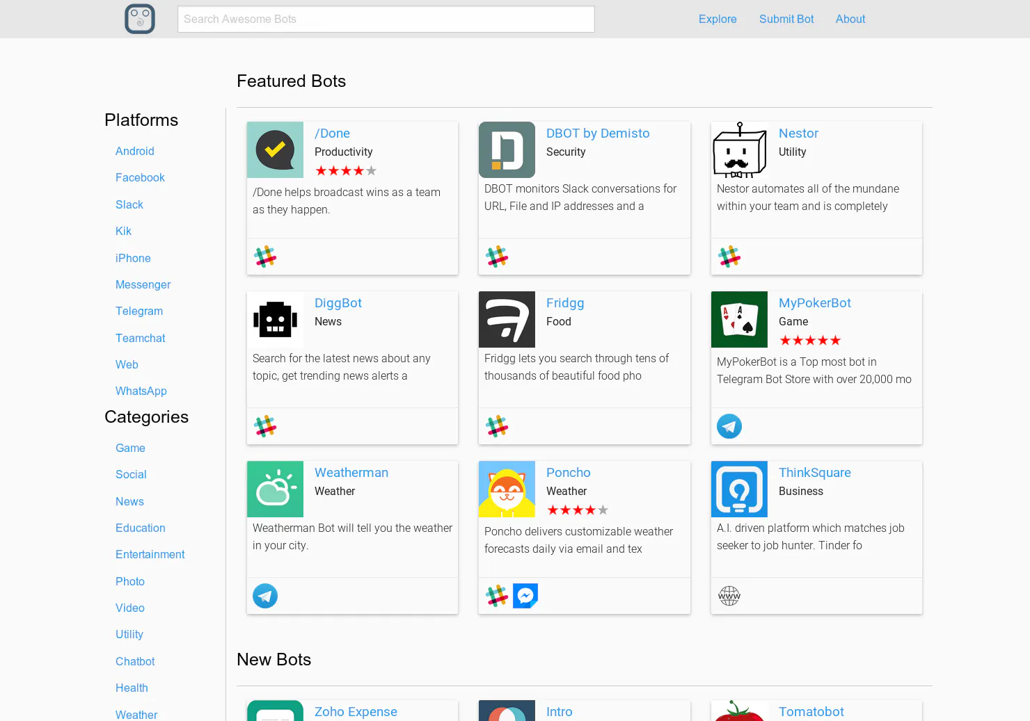Open the Weatherman title link
This screenshot has width=1030, height=721.
(351, 472)
